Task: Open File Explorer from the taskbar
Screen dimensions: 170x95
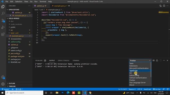Action: click(57, 93)
